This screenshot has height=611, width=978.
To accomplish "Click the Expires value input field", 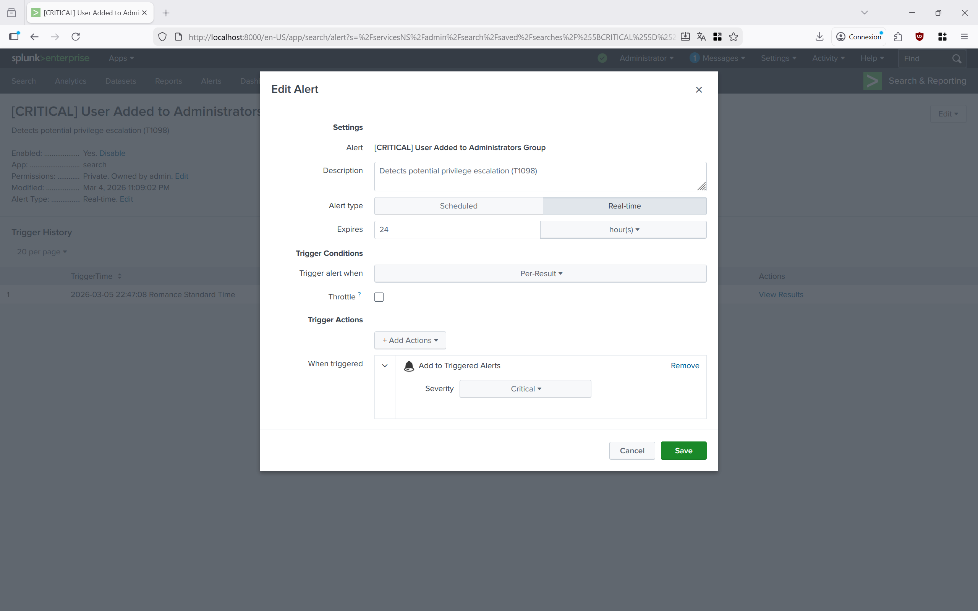I will [457, 230].
